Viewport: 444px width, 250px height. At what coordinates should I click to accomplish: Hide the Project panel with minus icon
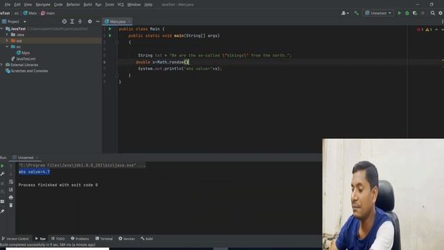click(x=98, y=22)
